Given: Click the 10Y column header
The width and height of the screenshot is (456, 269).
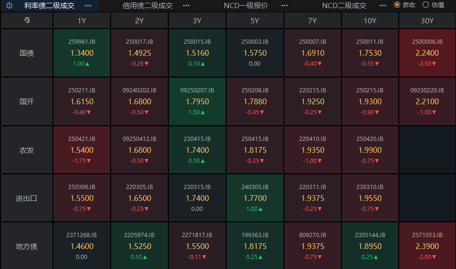Looking at the screenshot, I should pos(370,20).
